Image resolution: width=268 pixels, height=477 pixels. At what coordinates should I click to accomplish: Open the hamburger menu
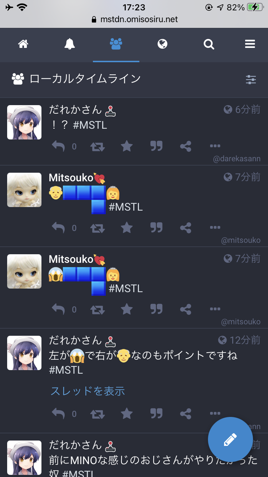point(250,44)
